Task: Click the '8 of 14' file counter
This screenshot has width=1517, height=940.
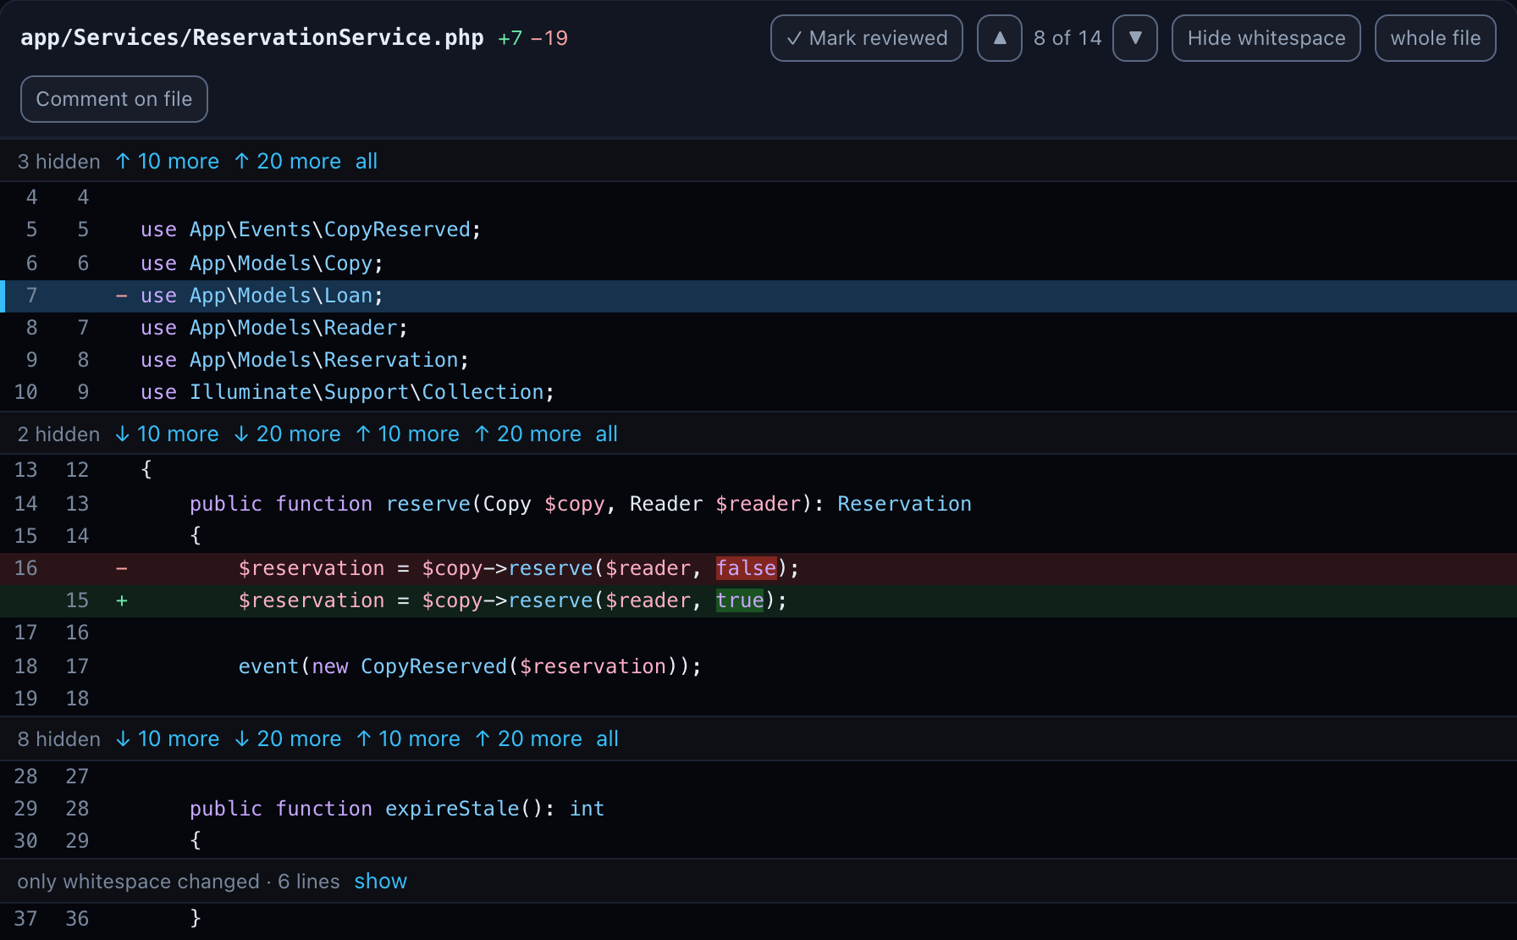Action: (1067, 38)
